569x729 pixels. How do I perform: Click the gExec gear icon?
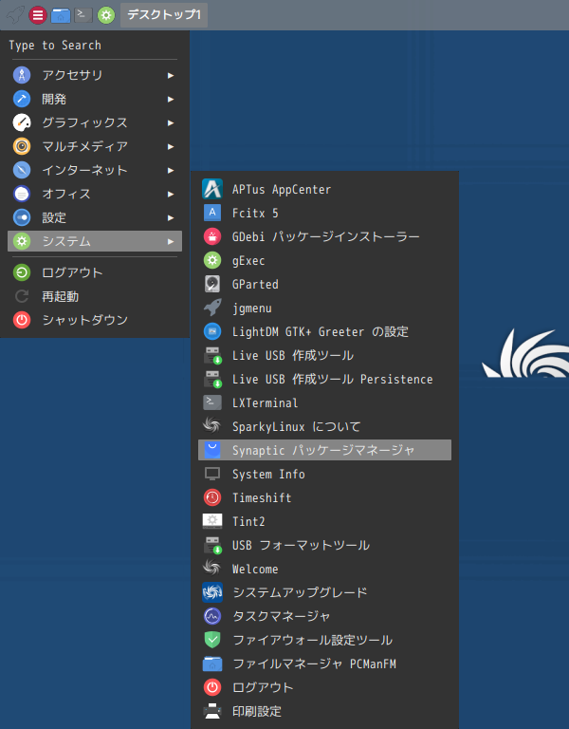tap(212, 260)
